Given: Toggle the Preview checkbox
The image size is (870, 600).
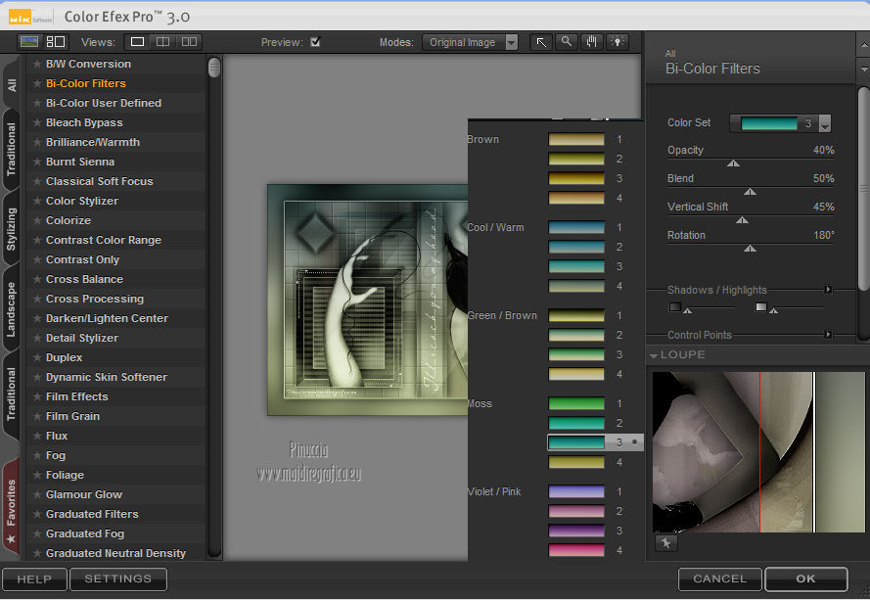Looking at the screenshot, I should pos(315,42).
